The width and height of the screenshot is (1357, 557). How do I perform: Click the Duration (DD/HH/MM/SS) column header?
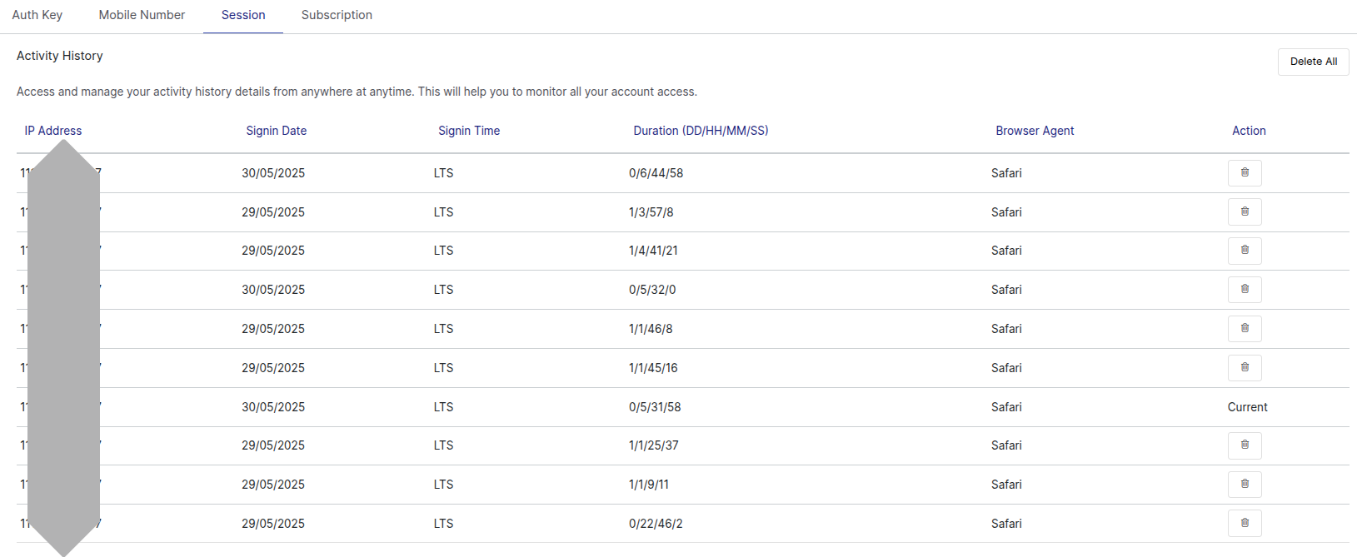click(701, 131)
